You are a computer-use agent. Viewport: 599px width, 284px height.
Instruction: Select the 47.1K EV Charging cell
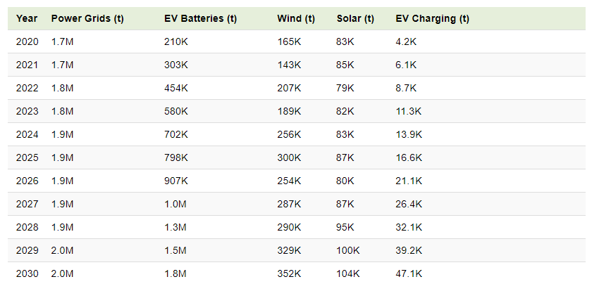point(409,273)
